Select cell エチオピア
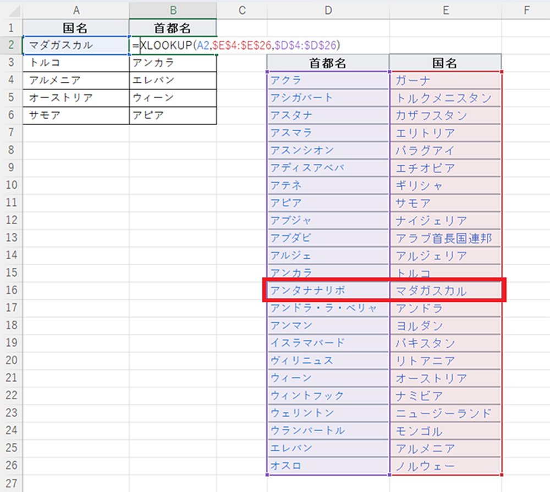The image size is (550, 492). point(446,167)
